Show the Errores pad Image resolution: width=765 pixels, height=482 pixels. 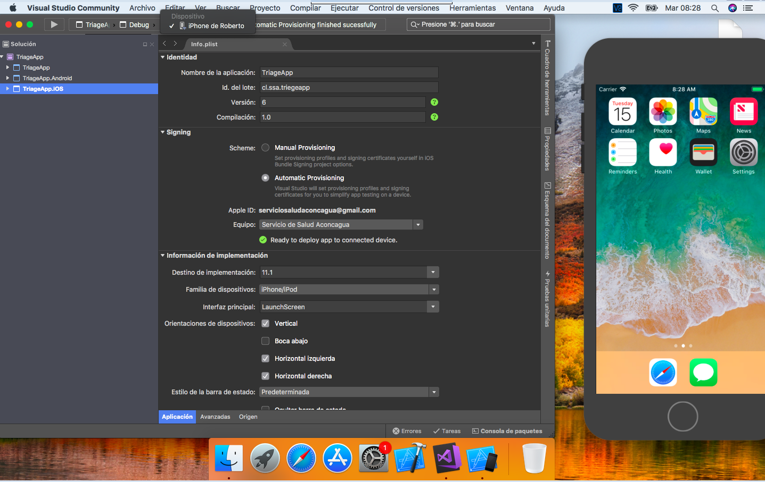(x=407, y=431)
